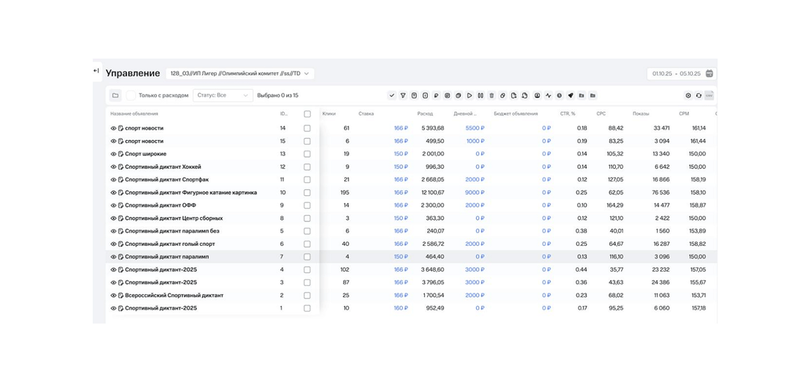Click the 5500 ₽ daily budget link
Image resolution: width=810 pixels, height=381 pixels.
pos(474,128)
